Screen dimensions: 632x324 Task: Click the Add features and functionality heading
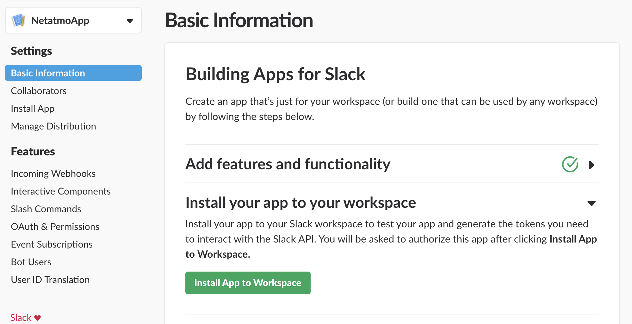tap(288, 164)
